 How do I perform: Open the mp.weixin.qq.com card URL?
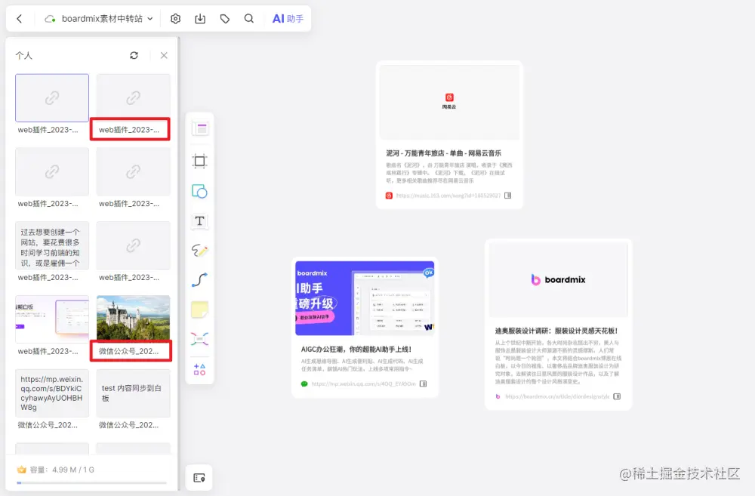pos(364,384)
